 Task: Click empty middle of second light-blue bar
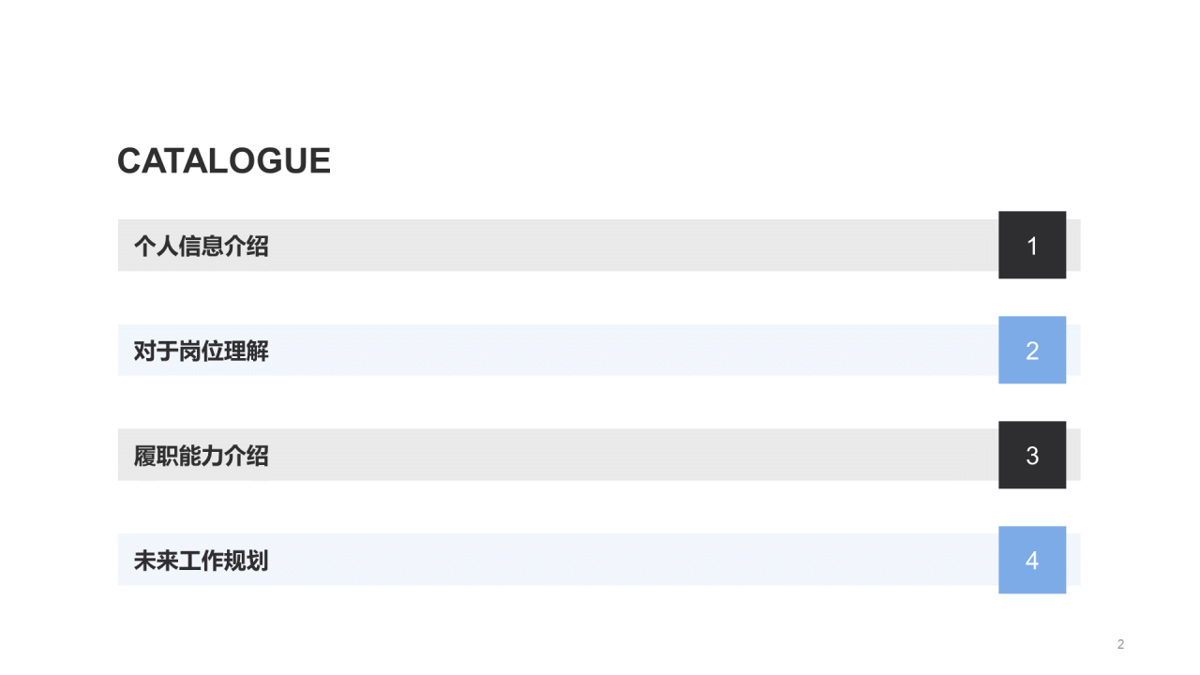[634, 351]
